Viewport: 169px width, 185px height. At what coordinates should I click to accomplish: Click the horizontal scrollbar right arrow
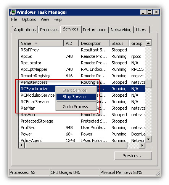142,145
